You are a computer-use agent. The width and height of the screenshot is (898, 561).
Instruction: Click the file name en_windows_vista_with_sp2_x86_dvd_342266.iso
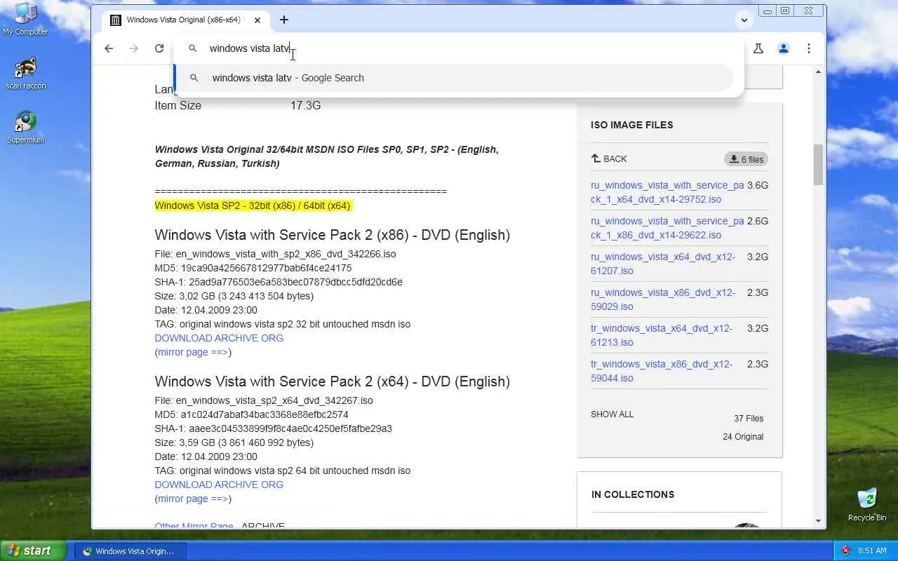(x=286, y=254)
